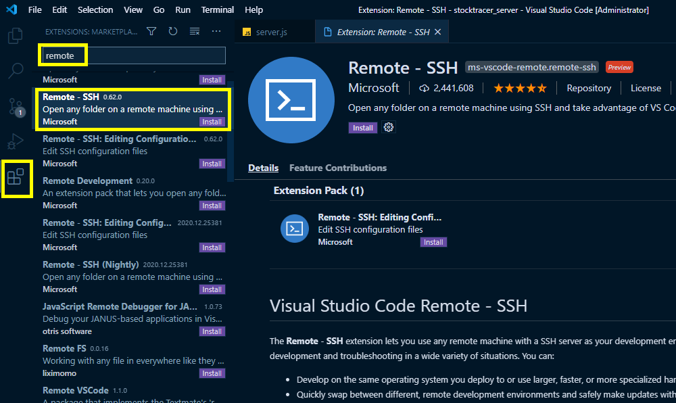Install JavaScript Remote Debugger for JANUS
Screen dimensions: 676x403
[212, 331]
